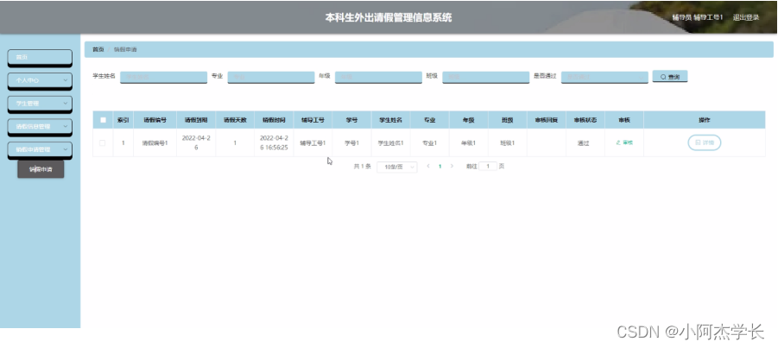Click the cell 专业1
Image resolution: width=778 pixels, height=348 pixels.
(x=429, y=143)
